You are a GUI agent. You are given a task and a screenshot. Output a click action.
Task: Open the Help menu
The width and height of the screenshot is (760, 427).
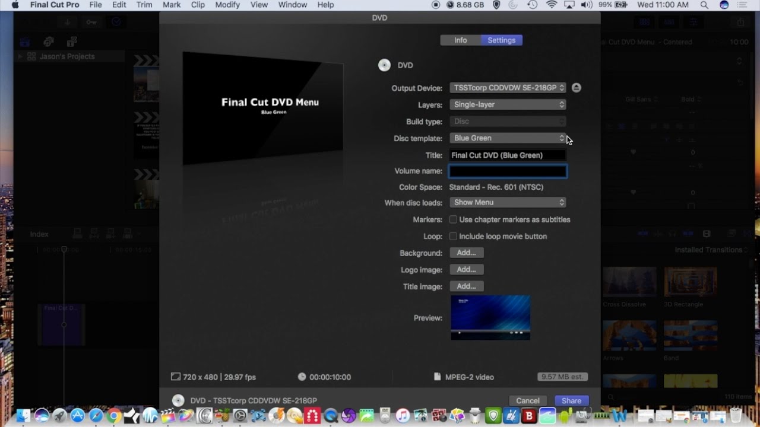coord(325,5)
